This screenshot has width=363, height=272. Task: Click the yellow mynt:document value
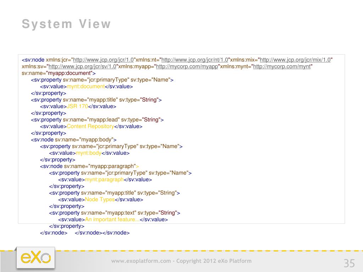tap(86, 86)
